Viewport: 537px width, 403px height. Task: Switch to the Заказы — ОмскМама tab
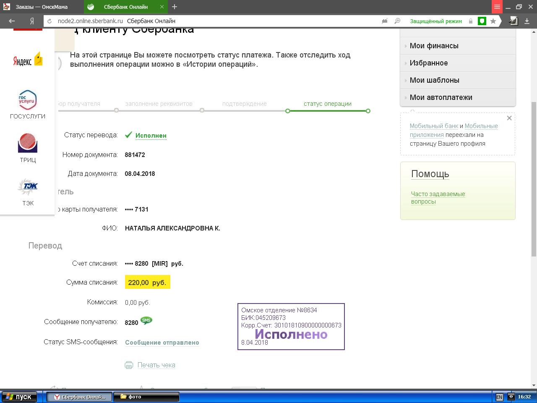pyautogui.click(x=41, y=7)
